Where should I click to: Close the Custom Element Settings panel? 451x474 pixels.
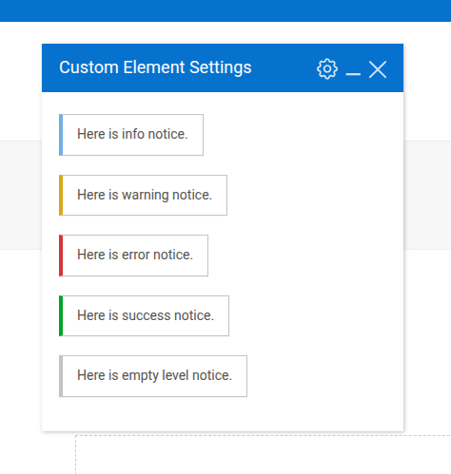(378, 69)
